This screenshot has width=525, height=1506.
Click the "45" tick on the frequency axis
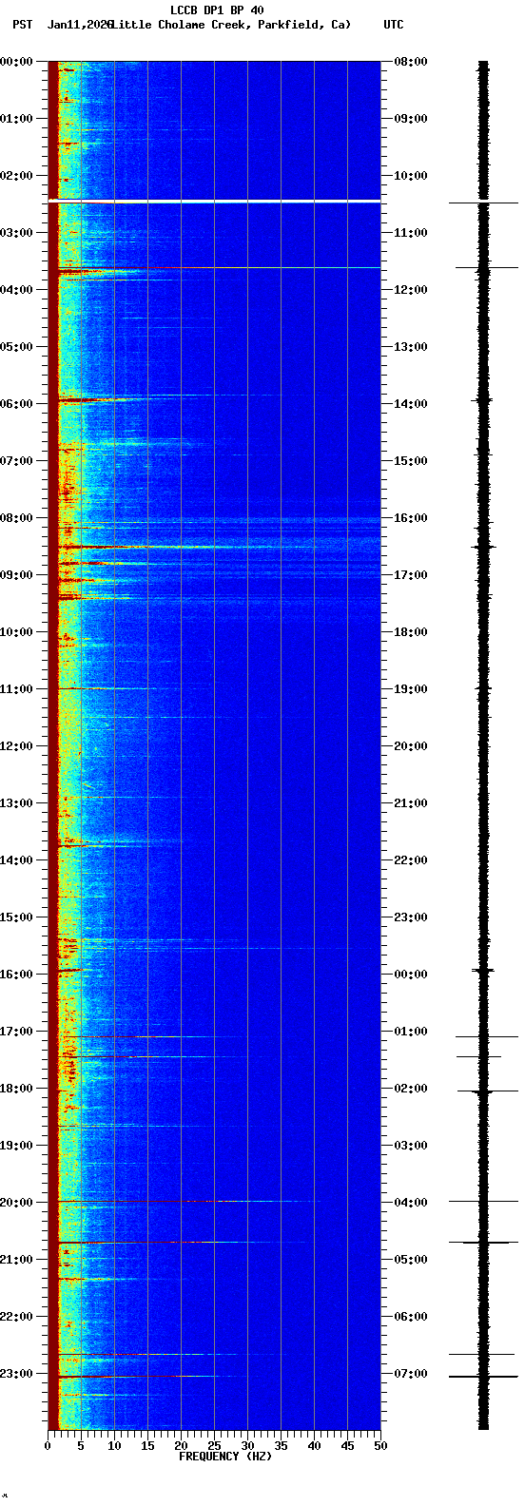click(x=347, y=1446)
